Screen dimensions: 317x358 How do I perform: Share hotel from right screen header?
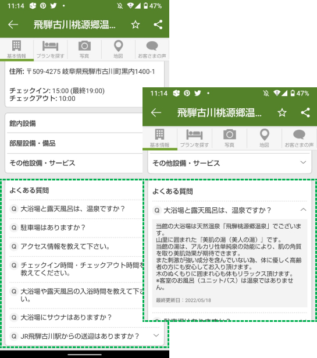tap(305, 112)
